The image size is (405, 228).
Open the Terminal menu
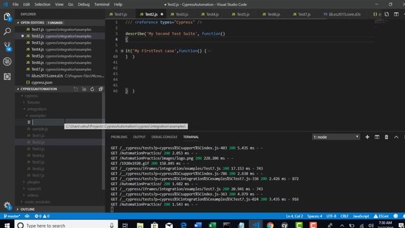point(102,4)
